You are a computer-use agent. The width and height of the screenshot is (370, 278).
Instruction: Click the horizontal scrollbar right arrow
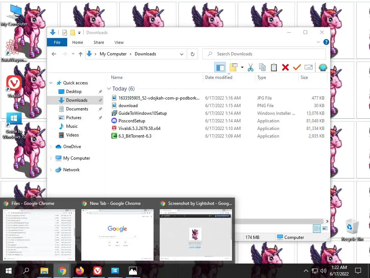tap(327, 222)
